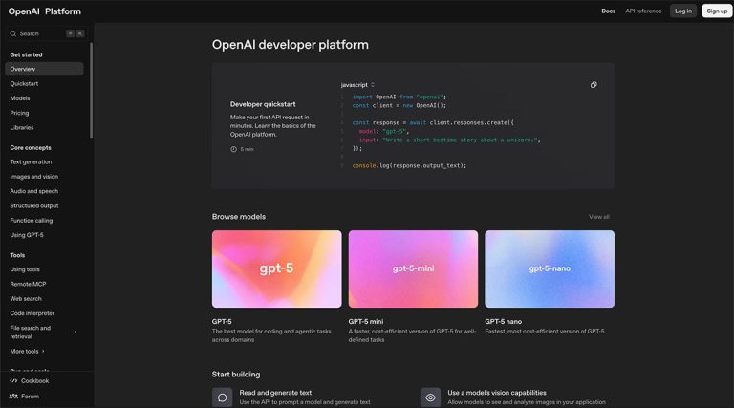734x408 pixels.
Task: Expand File search and retrieval submenu
Action: tap(76, 333)
